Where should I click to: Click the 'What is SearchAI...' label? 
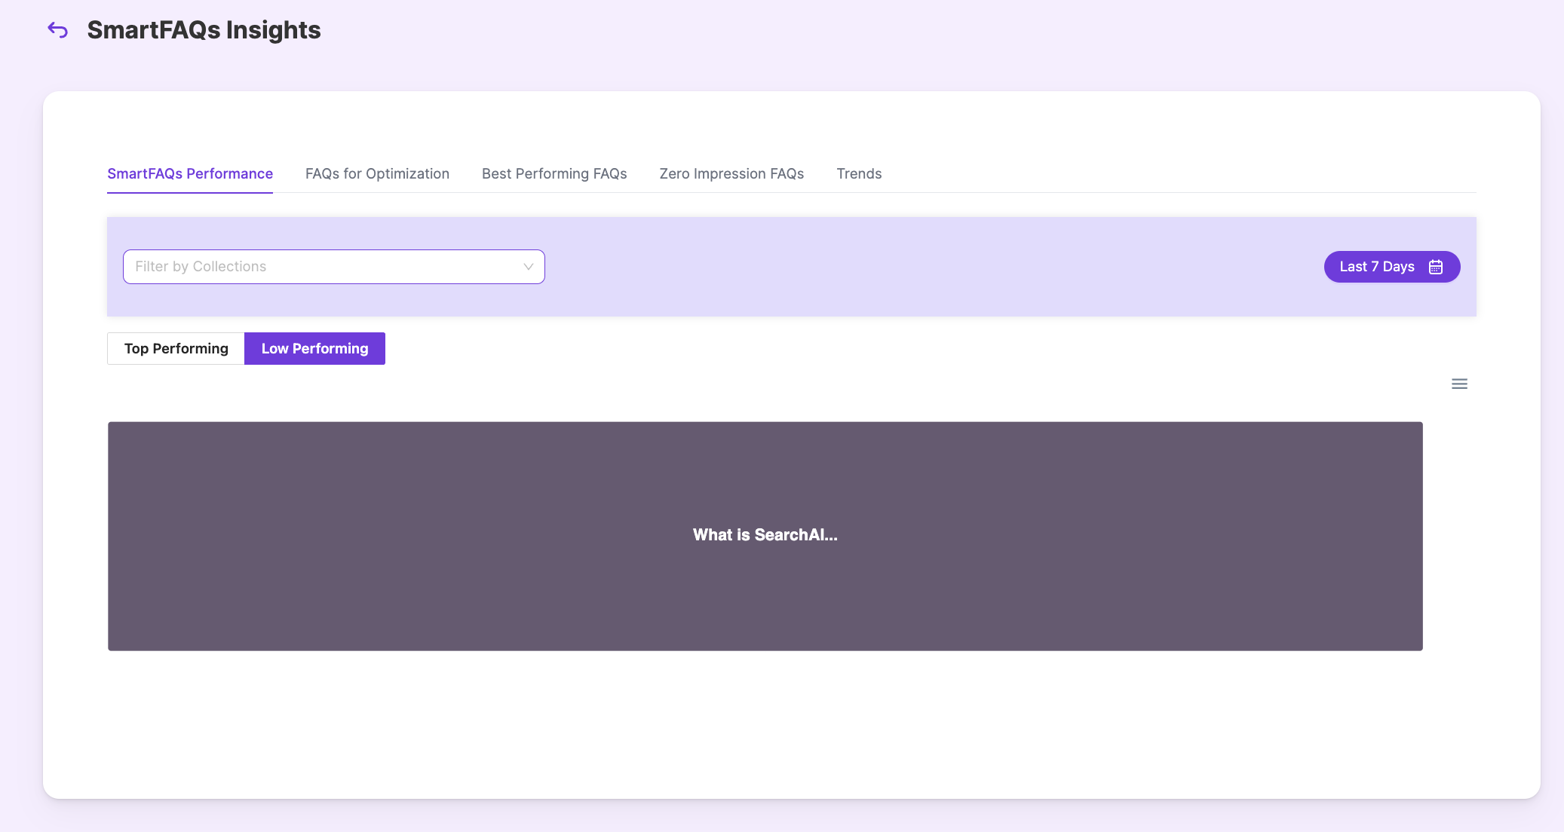pos(765,535)
